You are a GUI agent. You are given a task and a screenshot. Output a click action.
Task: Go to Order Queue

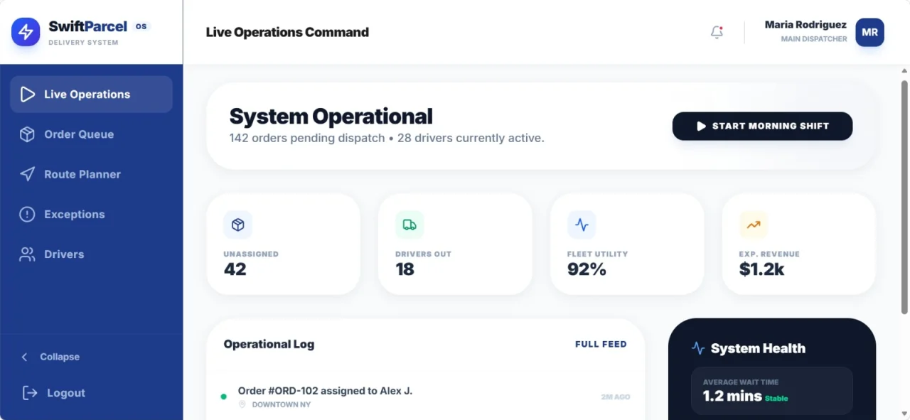91,134
